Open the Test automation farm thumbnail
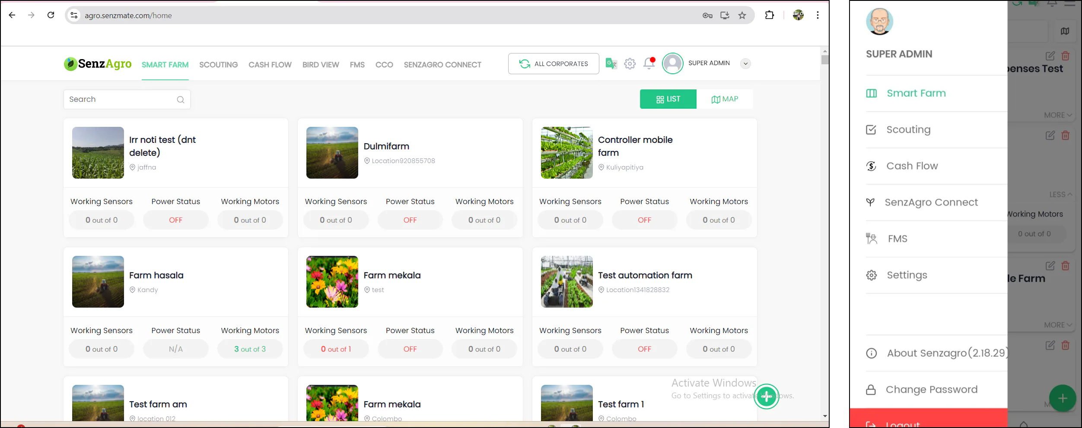 566,281
